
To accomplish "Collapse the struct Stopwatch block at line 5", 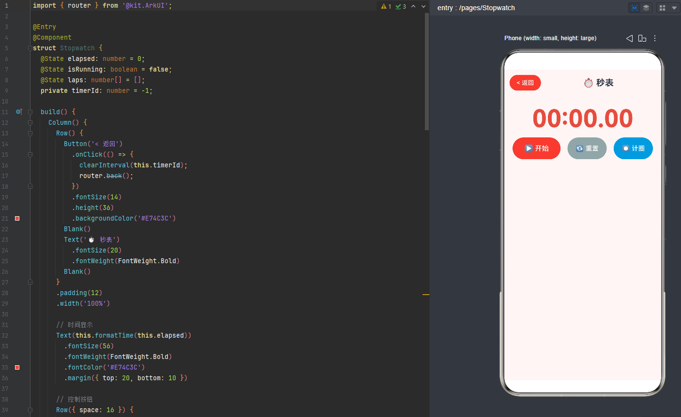I will [30, 48].
